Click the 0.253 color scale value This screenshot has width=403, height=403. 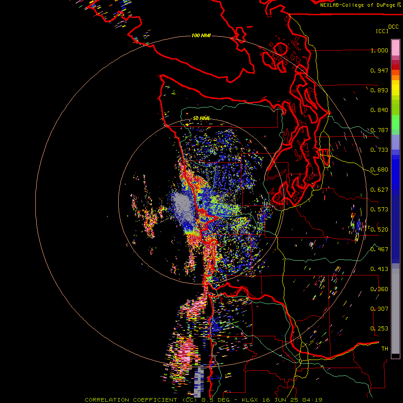pyautogui.click(x=379, y=329)
